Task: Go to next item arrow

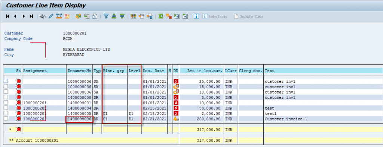Action: [24, 16]
